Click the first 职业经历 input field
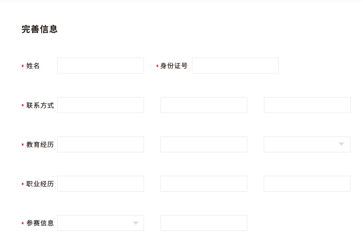 (x=100, y=184)
